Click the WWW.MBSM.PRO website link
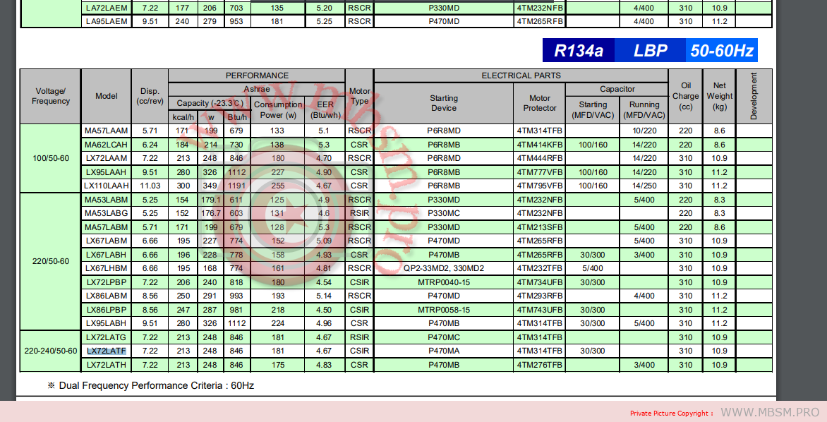This screenshot has width=827, height=422. (x=769, y=412)
